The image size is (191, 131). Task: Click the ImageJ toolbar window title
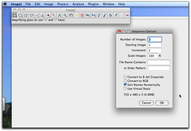tap(70, 10)
